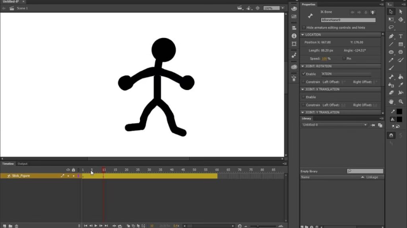Viewport: 407px width, 228px height.
Task: Activate the Zoom magnifier tool
Action: click(401, 102)
